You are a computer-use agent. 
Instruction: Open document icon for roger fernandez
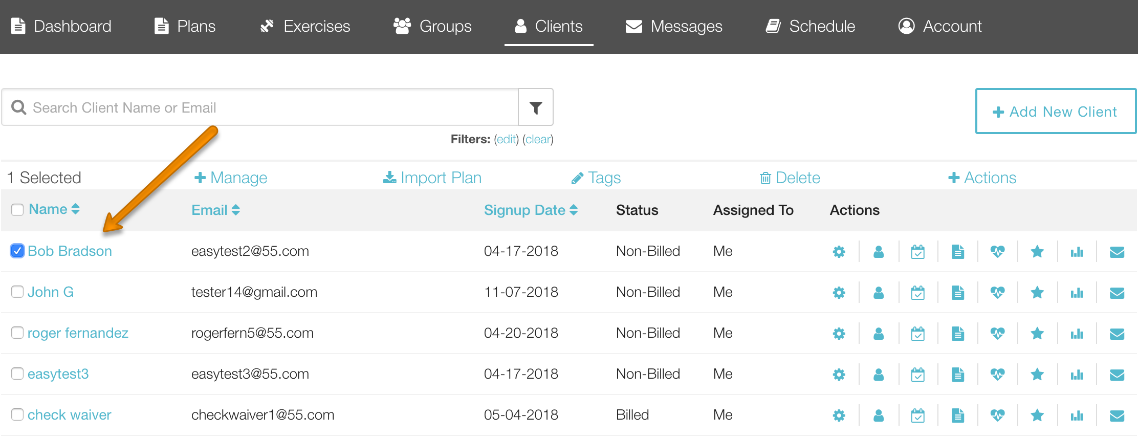coord(958,333)
